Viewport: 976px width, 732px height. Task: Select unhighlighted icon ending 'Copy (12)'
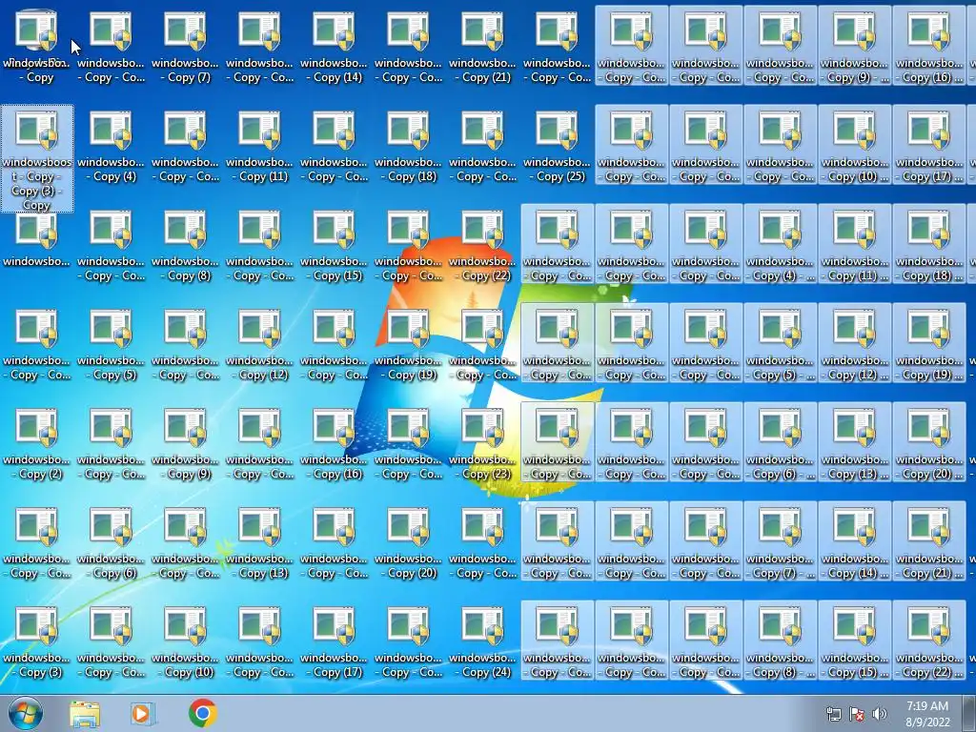click(259, 345)
